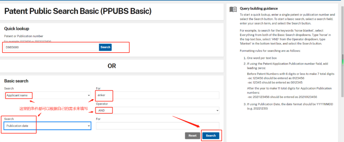The height and width of the screenshot is (142, 344).
Task: Click the 'Quick lookup' heading
Action: pyautogui.click(x=17, y=29)
